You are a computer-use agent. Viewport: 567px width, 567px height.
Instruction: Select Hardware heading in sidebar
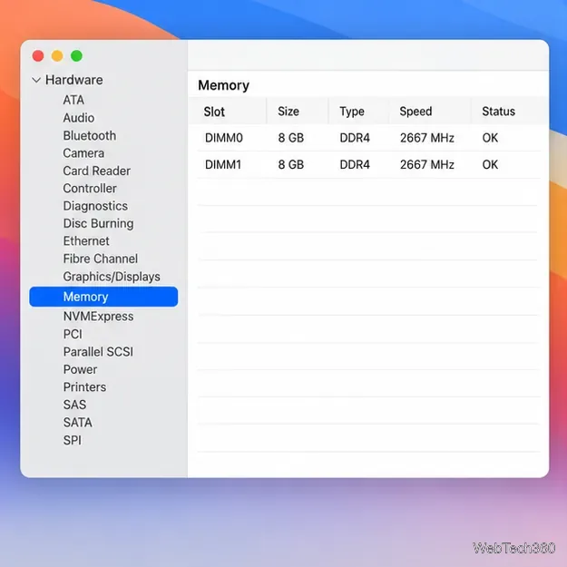(x=74, y=80)
